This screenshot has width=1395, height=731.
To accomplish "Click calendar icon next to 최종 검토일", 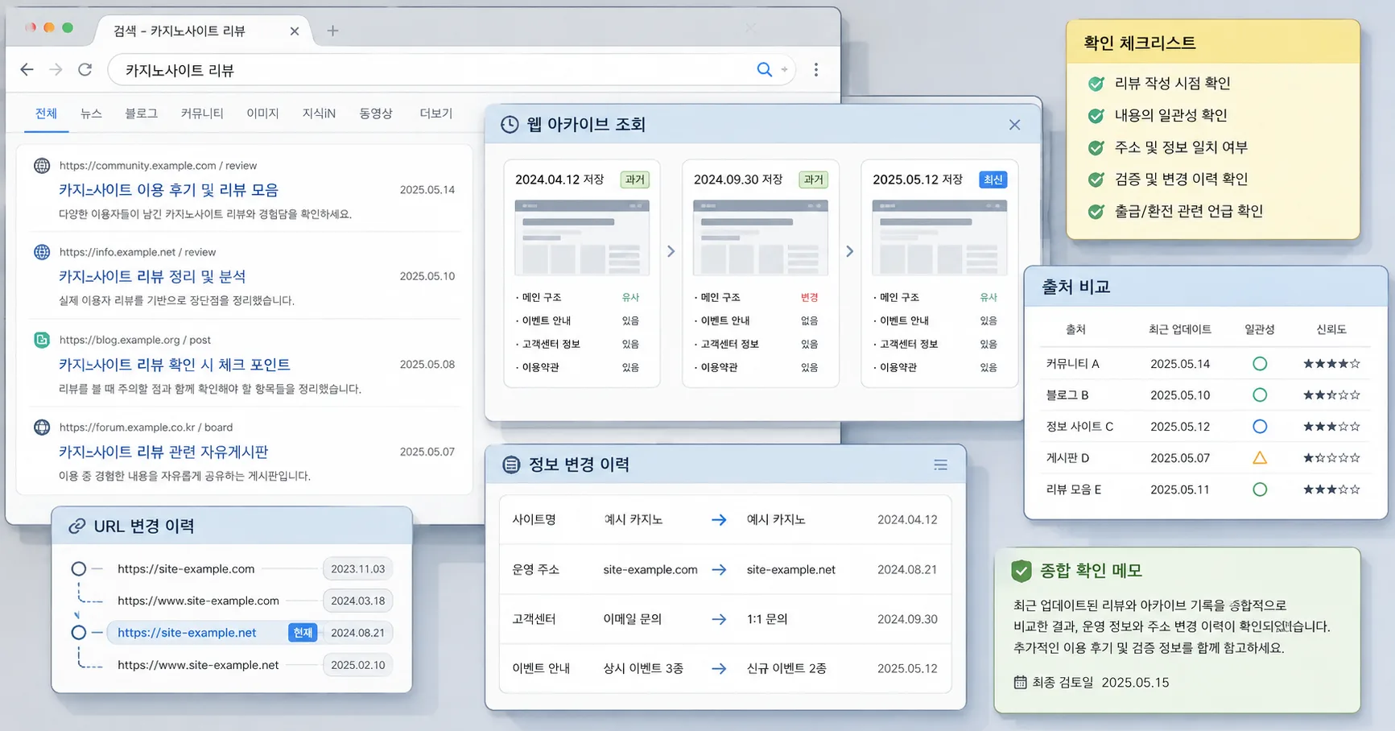I will pos(1020,683).
